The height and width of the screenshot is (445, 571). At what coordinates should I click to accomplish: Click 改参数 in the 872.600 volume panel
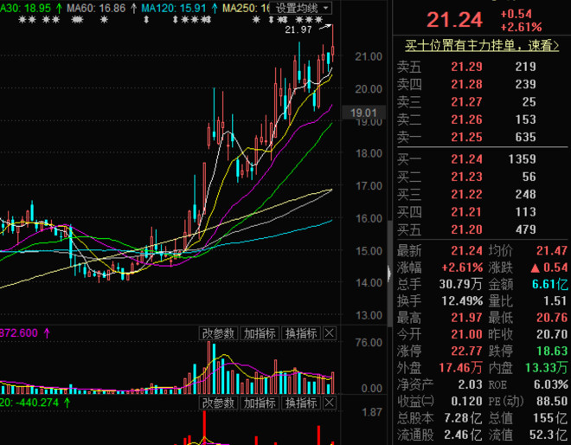[218, 333]
